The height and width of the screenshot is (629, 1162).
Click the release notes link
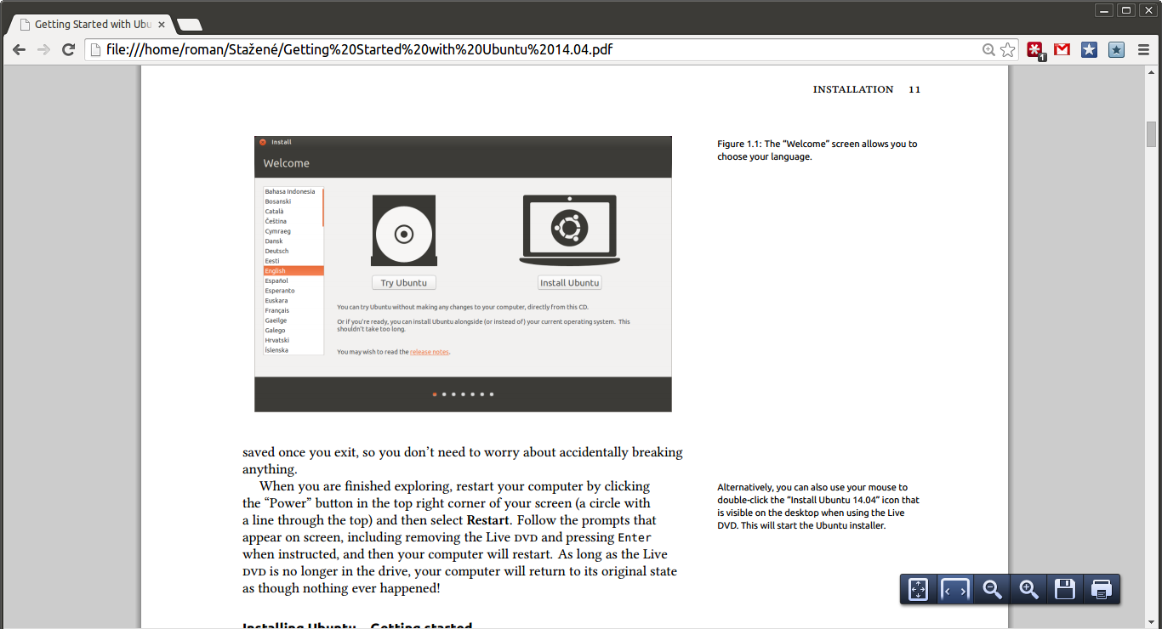[x=430, y=352]
